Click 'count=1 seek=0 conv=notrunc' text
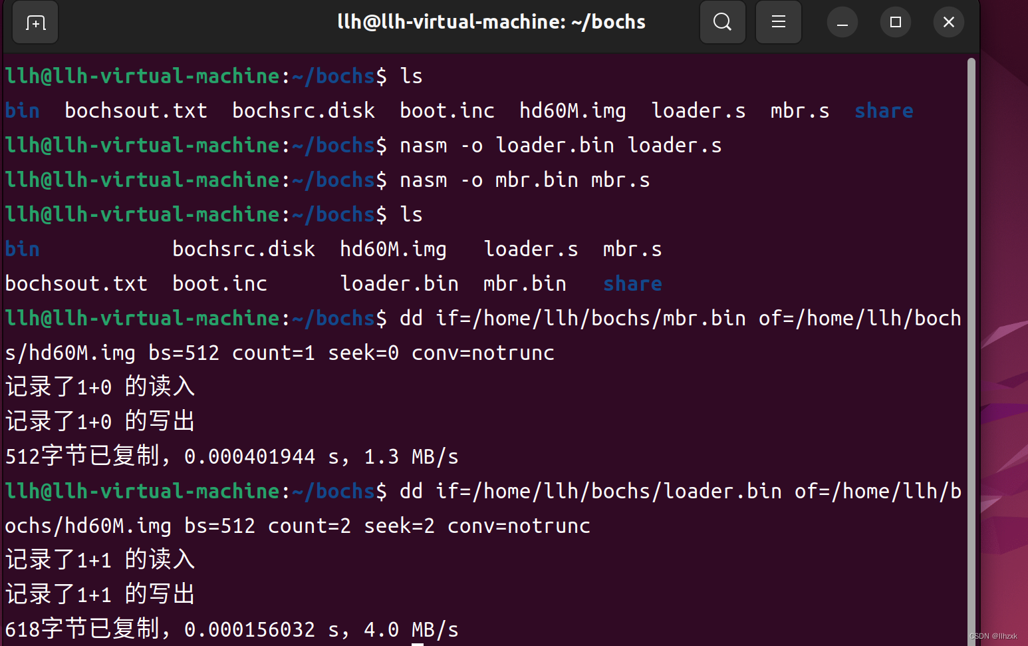 click(x=393, y=353)
